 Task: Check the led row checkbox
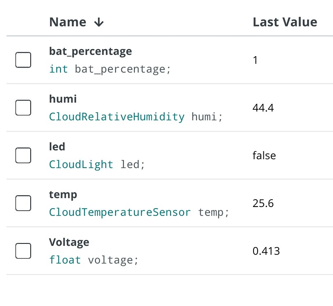tap(23, 155)
